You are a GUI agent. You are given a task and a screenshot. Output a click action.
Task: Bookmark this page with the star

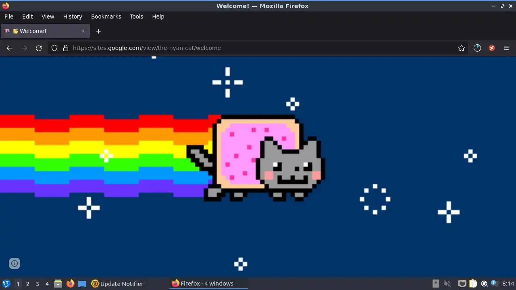coord(462,48)
